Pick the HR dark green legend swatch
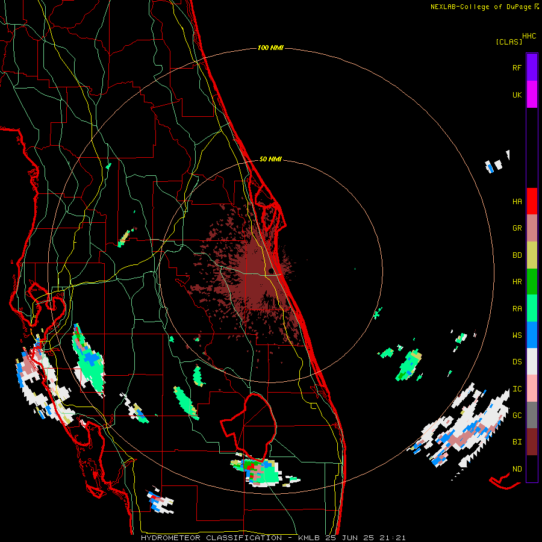 pos(532,282)
